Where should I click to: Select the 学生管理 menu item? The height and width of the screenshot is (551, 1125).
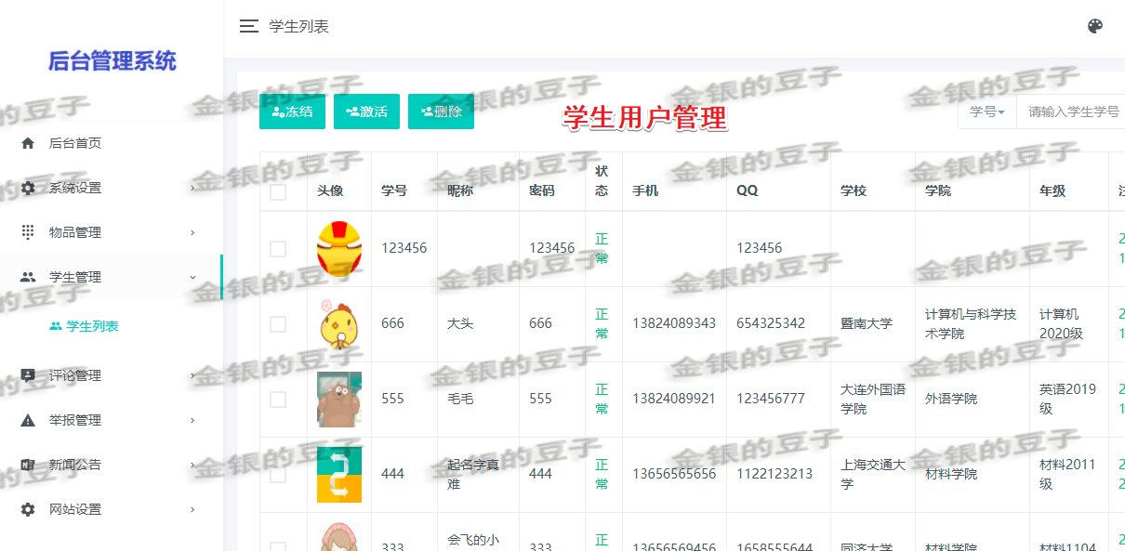point(112,277)
